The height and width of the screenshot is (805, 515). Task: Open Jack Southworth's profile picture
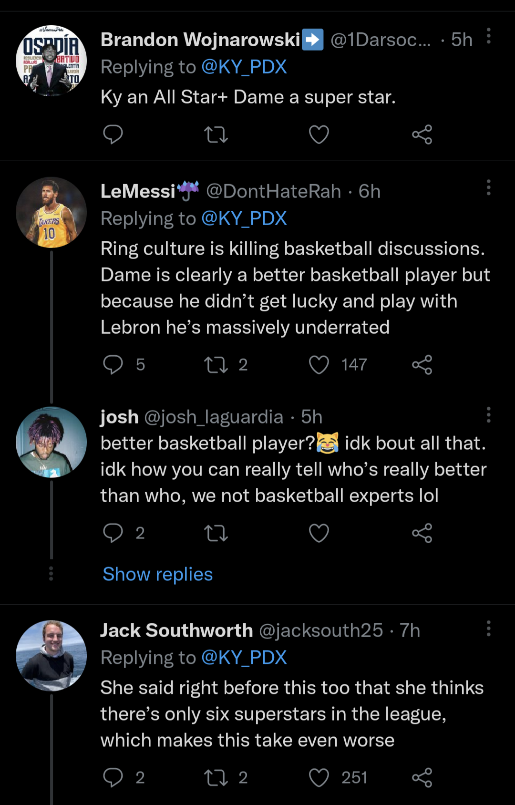tap(51, 656)
